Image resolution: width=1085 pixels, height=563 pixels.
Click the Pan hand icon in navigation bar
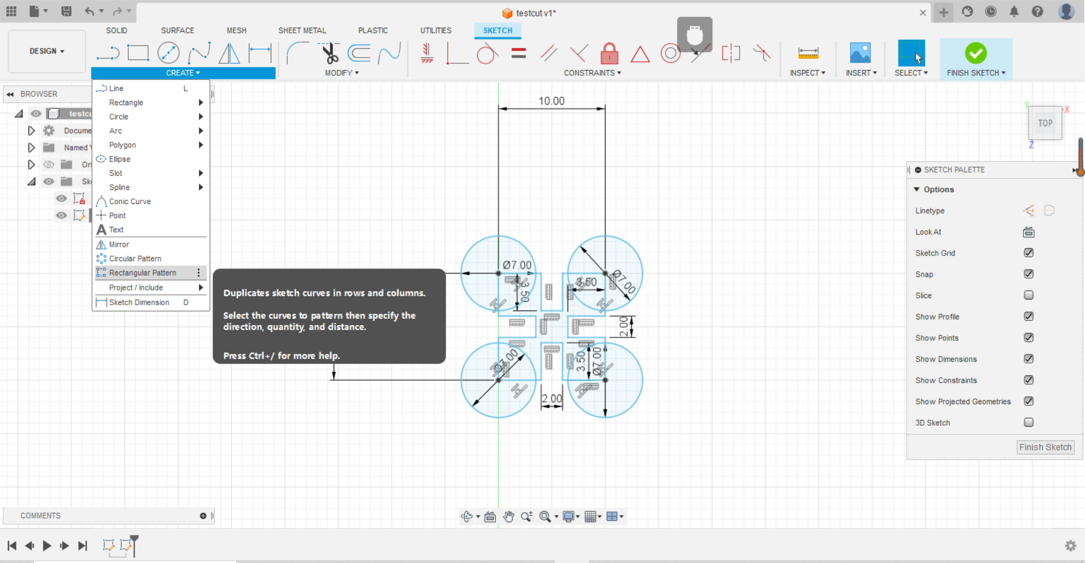(508, 516)
